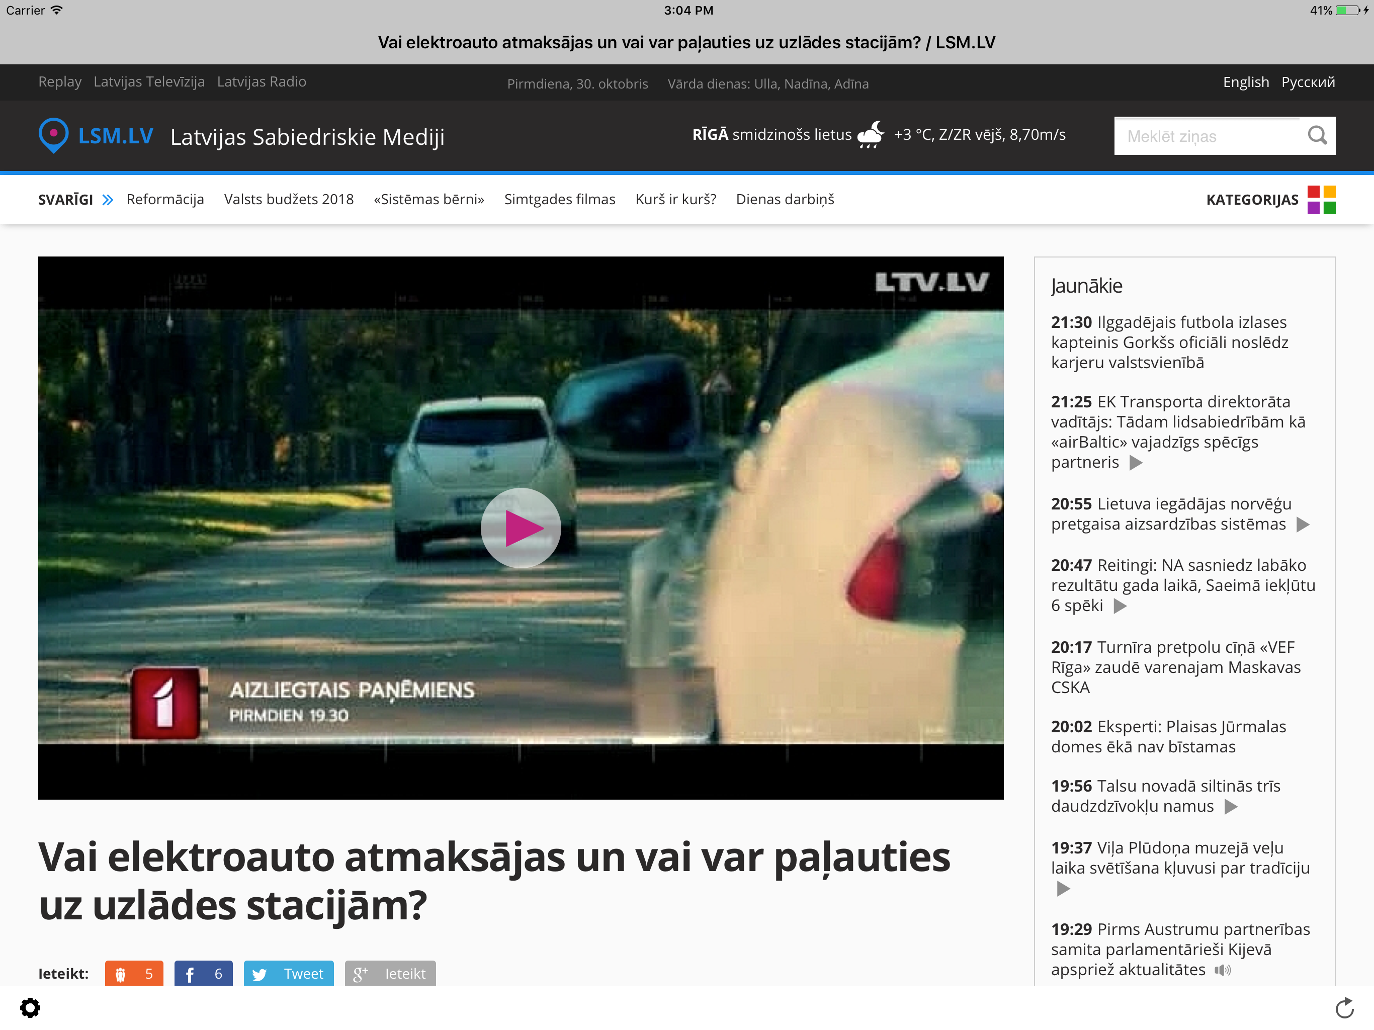Image resolution: width=1374 pixels, height=1030 pixels.
Task: Open settings gear icon at bottom
Action: coord(30,1008)
